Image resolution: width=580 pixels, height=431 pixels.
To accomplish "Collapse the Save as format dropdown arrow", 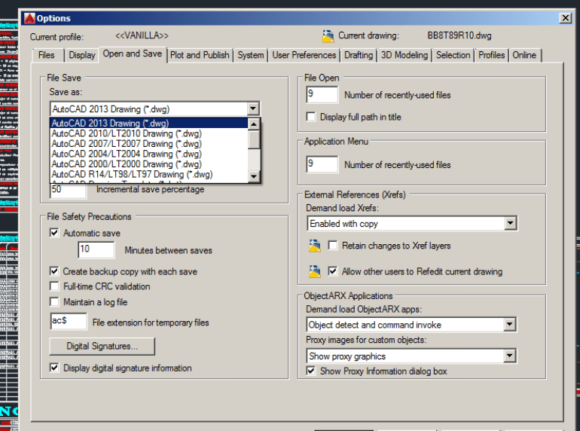I will coord(253,109).
